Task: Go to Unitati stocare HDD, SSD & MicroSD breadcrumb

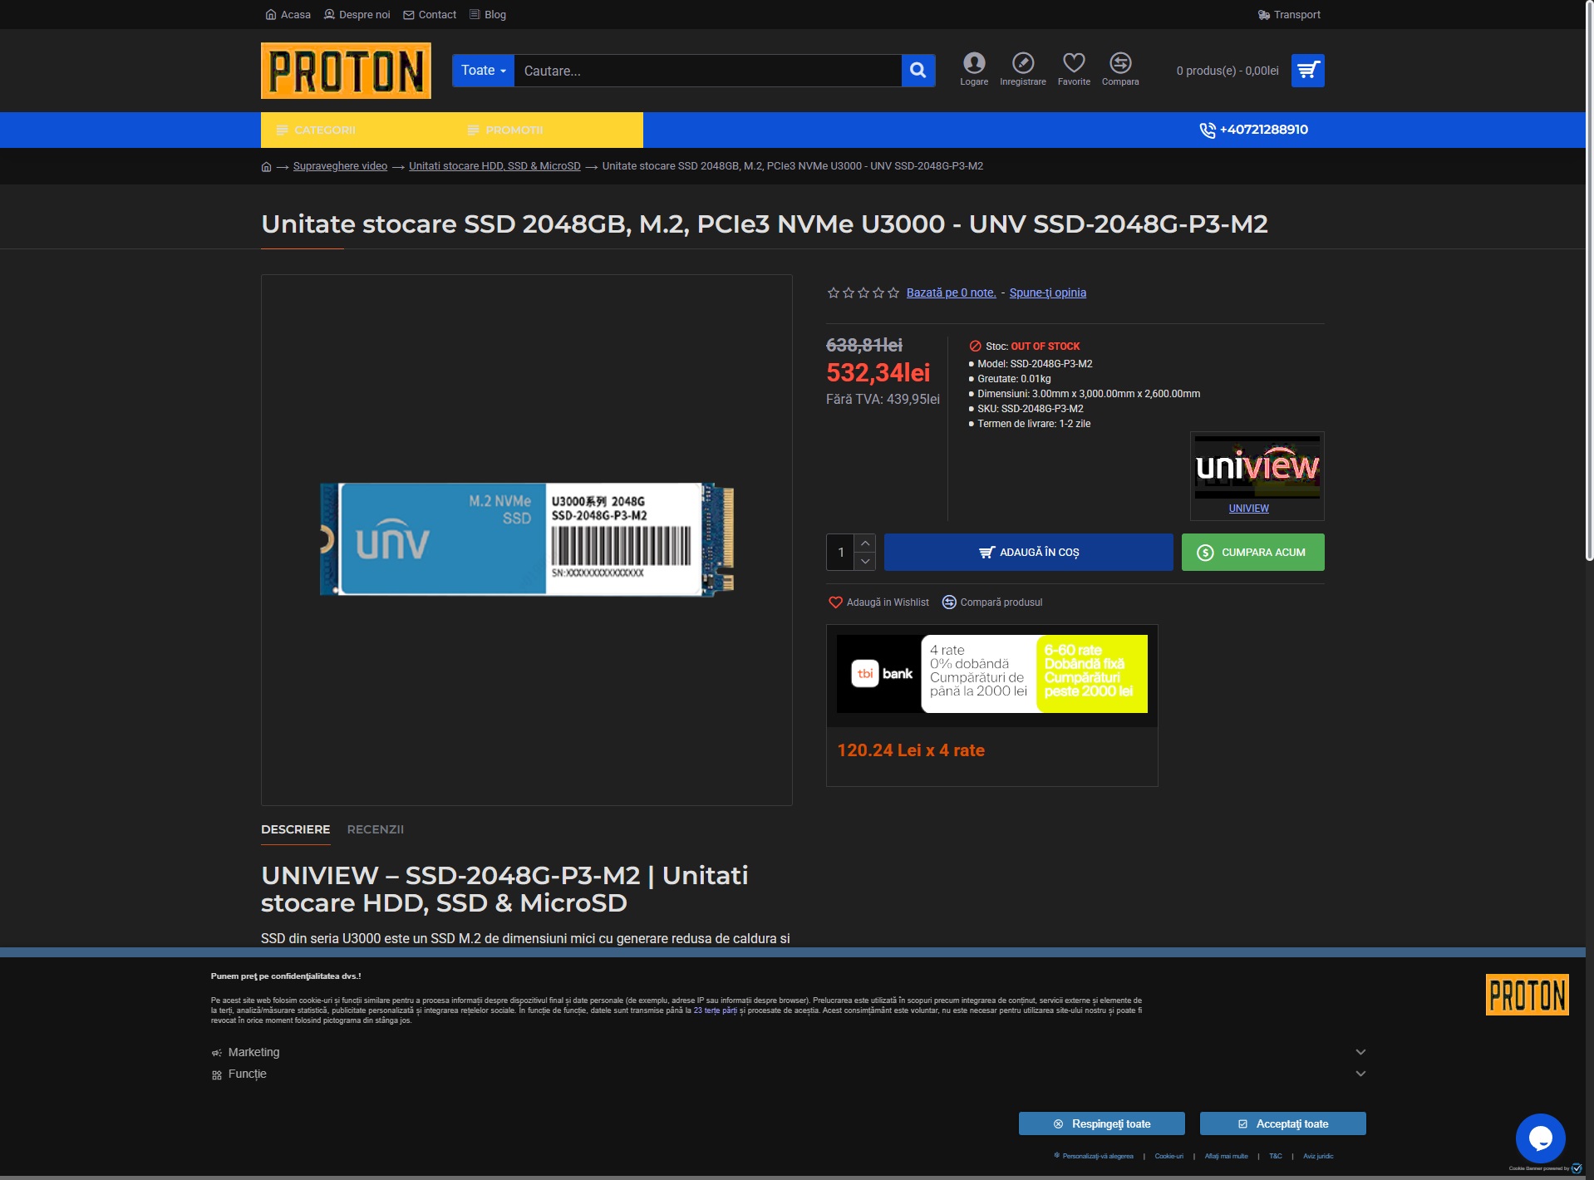Action: (494, 166)
